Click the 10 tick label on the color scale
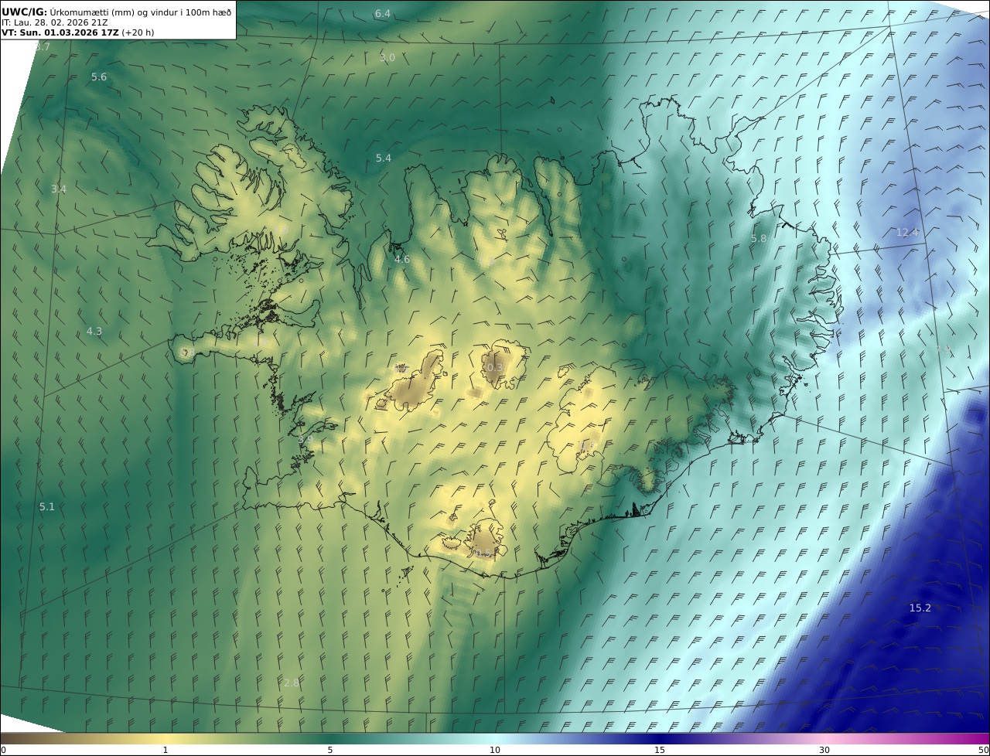Image resolution: width=990 pixels, height=756 pixels. click(x=495, y=750)
